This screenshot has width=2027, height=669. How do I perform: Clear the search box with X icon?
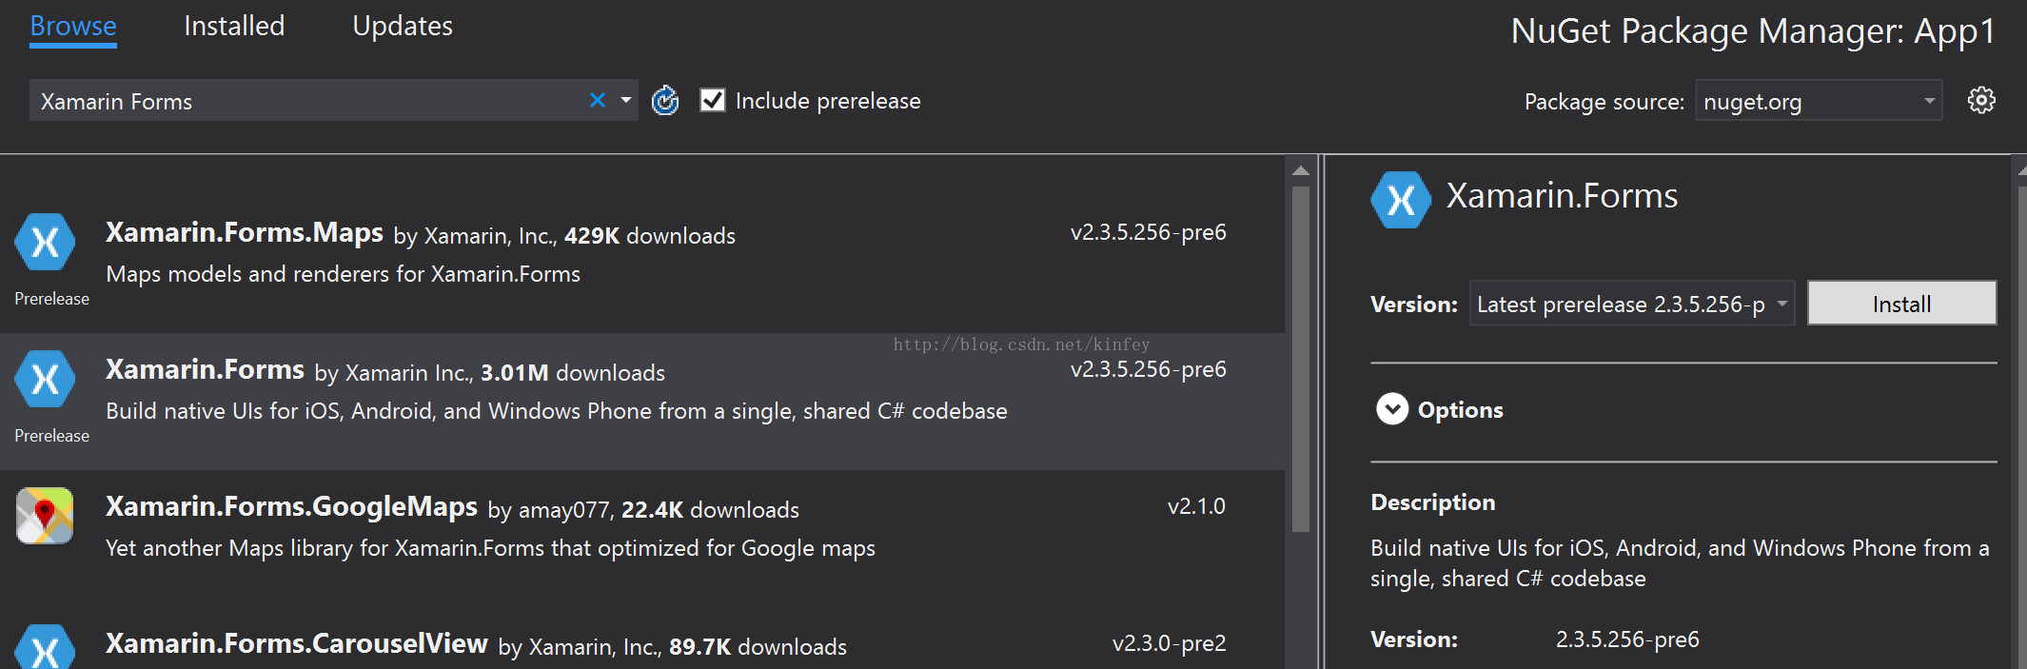coord(598,100)
